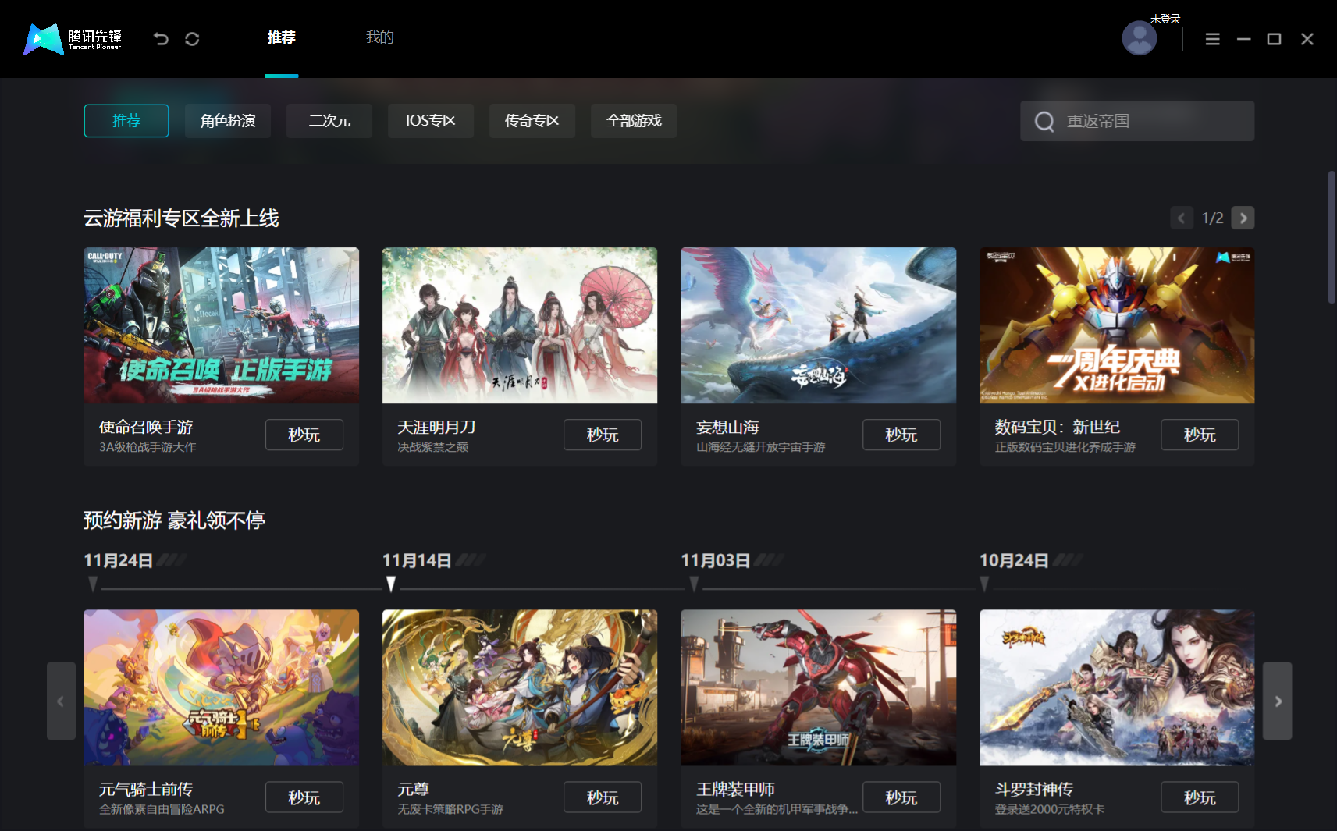
Task: Click the search magnifier icon
Action: 1044,122
